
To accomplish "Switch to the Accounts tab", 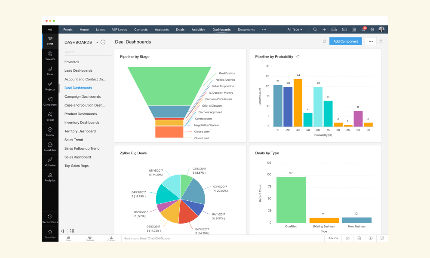I will (162, 30).
